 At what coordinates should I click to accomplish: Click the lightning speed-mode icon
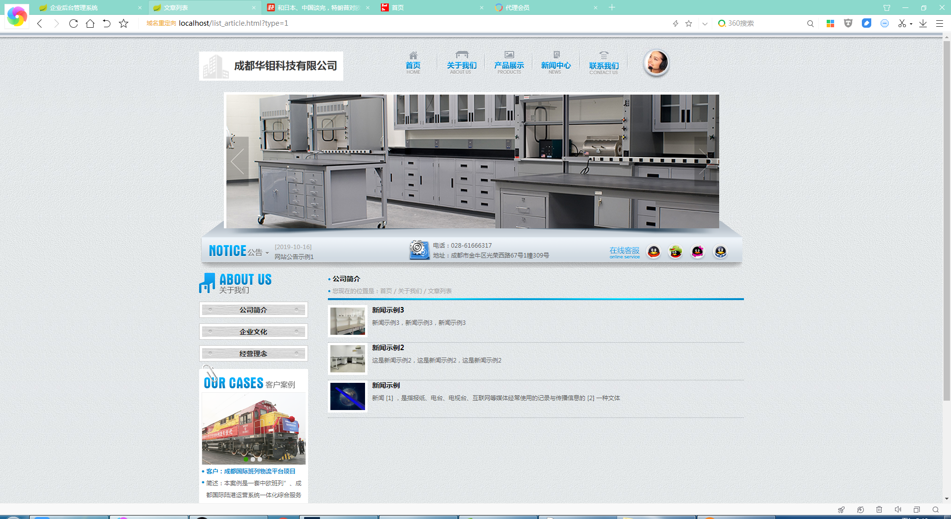click(675, 23)
